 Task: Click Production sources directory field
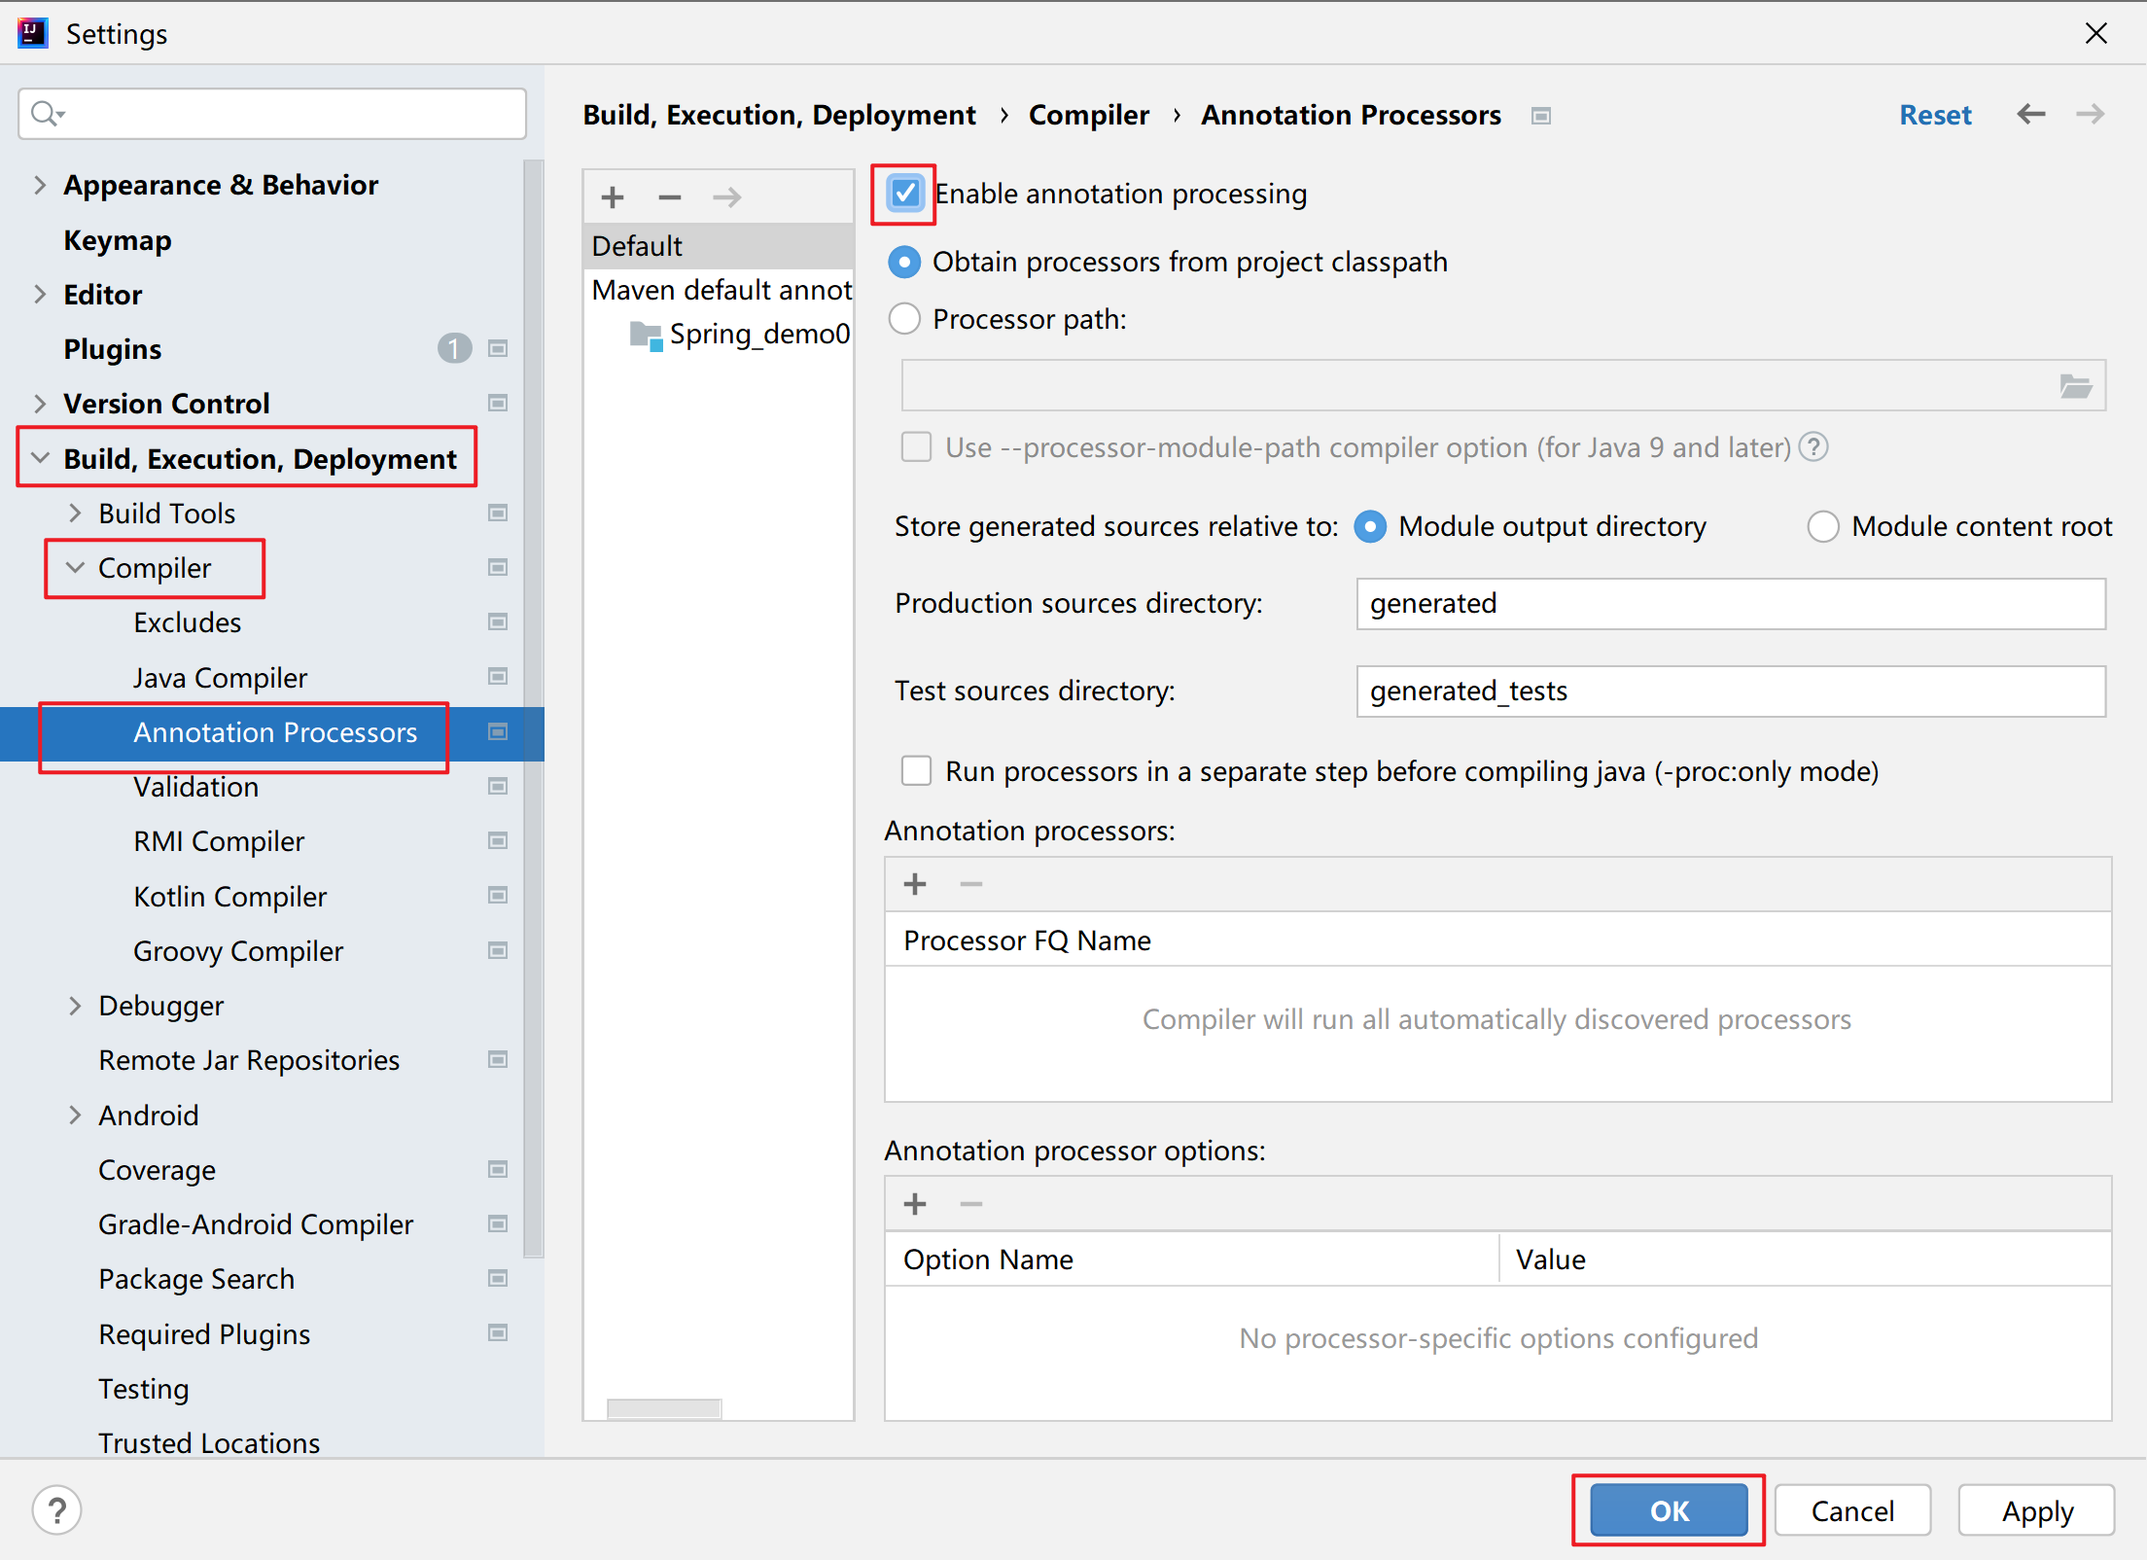click(1731, 604)
